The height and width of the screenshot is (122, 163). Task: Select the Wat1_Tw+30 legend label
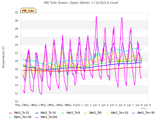tap(146, 113)
